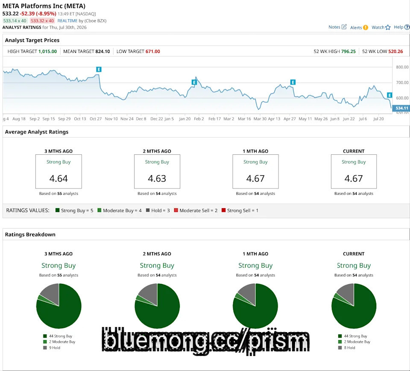Click the CURRENT pie chart

coord(354,306)
